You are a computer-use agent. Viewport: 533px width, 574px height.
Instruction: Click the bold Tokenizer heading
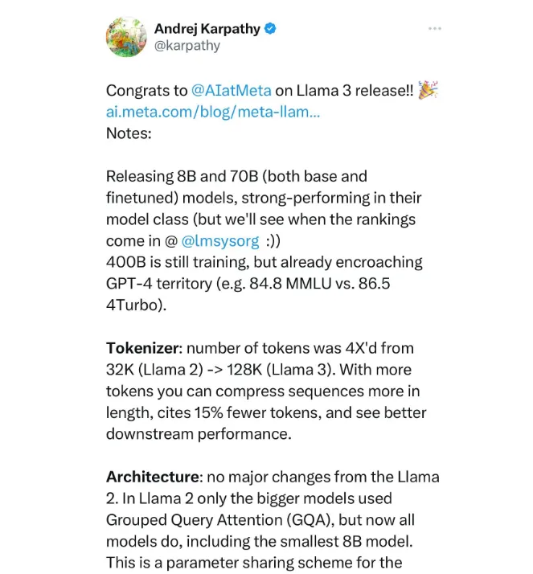(x=142, y=348)
